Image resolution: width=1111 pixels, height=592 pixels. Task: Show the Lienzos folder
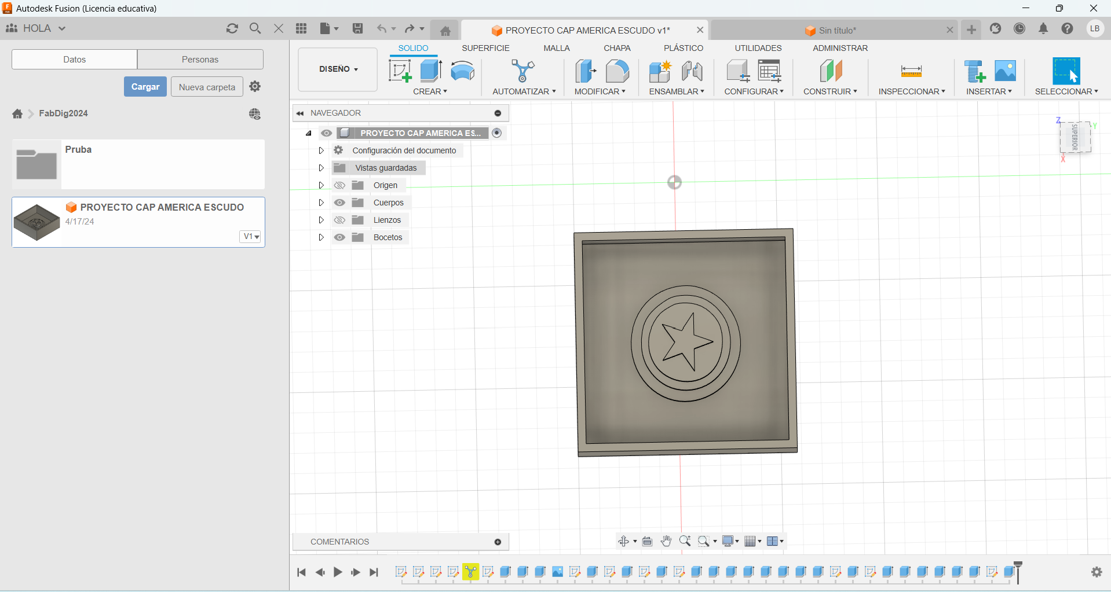pyautogui.click(x=340, y=220)
